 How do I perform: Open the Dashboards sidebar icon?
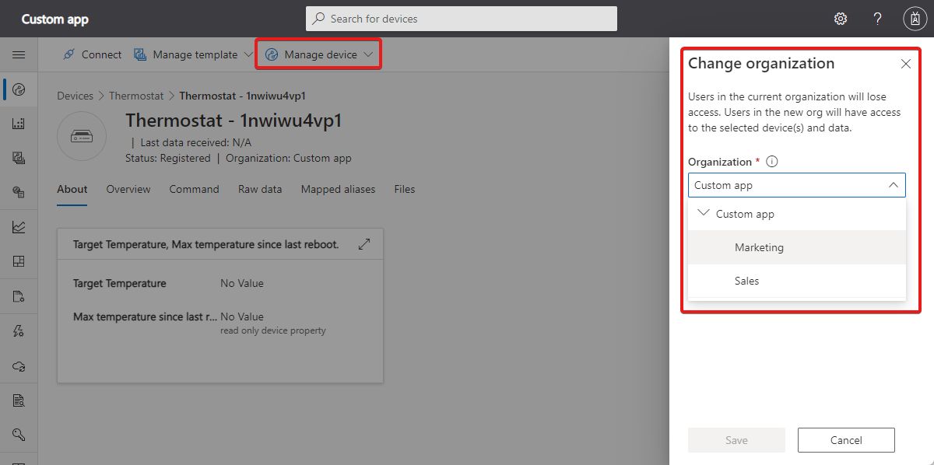coord(19,261)
